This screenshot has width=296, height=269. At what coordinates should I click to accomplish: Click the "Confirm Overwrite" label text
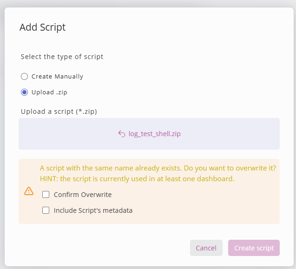pos(83,195)
